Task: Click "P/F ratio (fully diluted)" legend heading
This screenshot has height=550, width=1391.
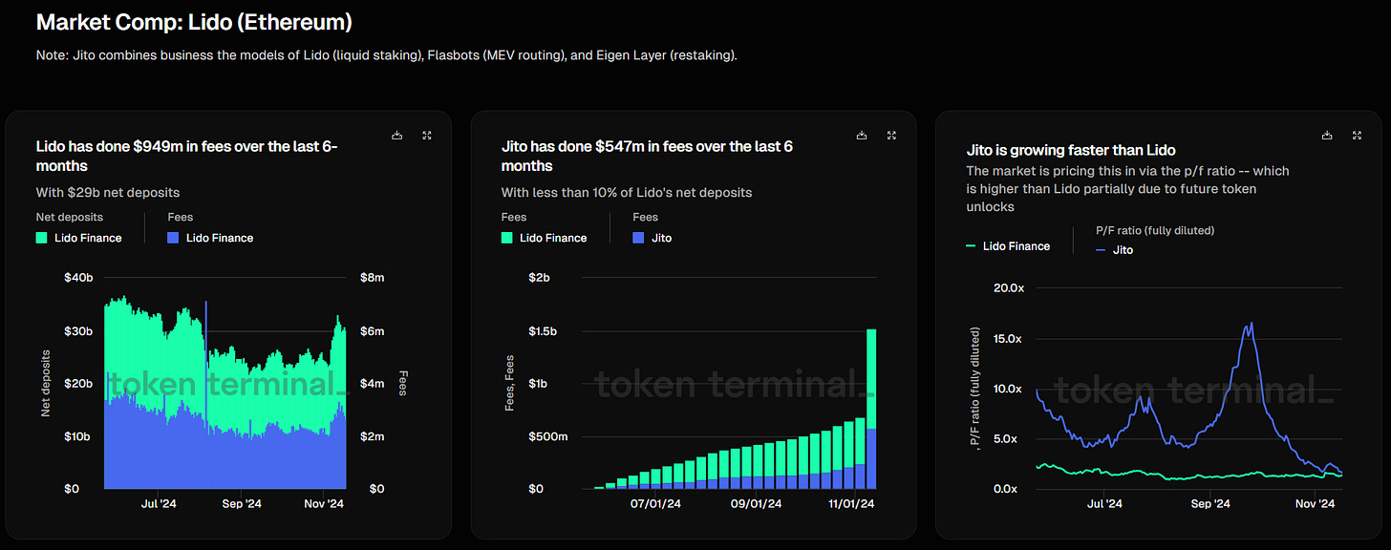Action: pos(1155,230)
